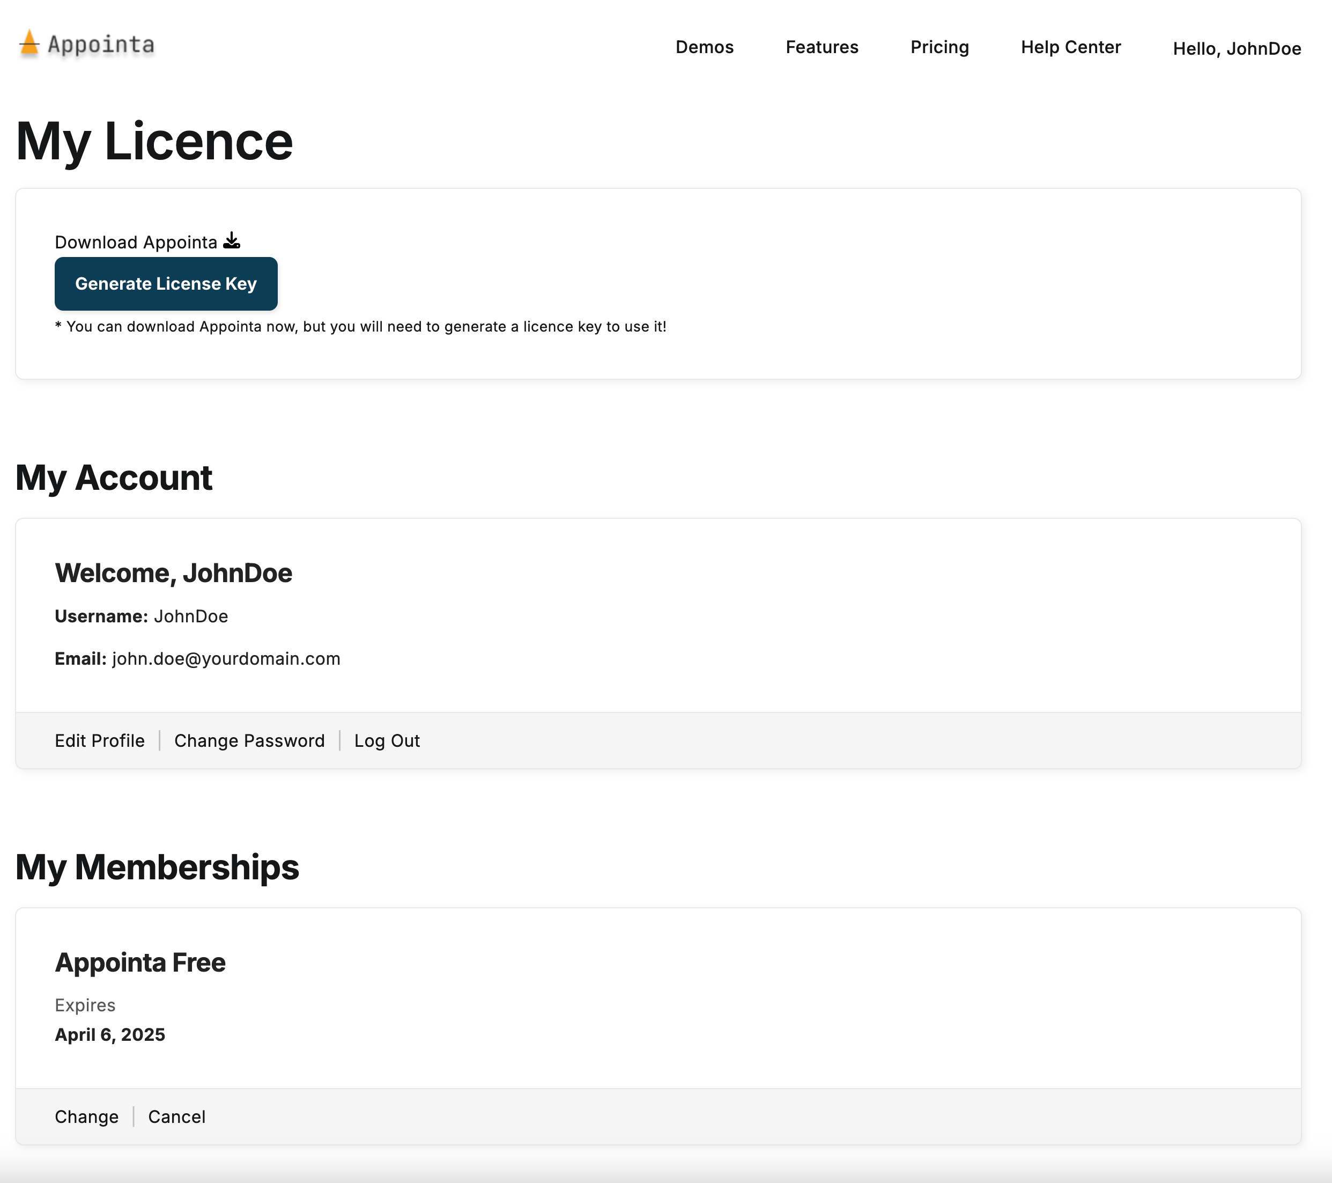Select Change Password

point(249,741)
